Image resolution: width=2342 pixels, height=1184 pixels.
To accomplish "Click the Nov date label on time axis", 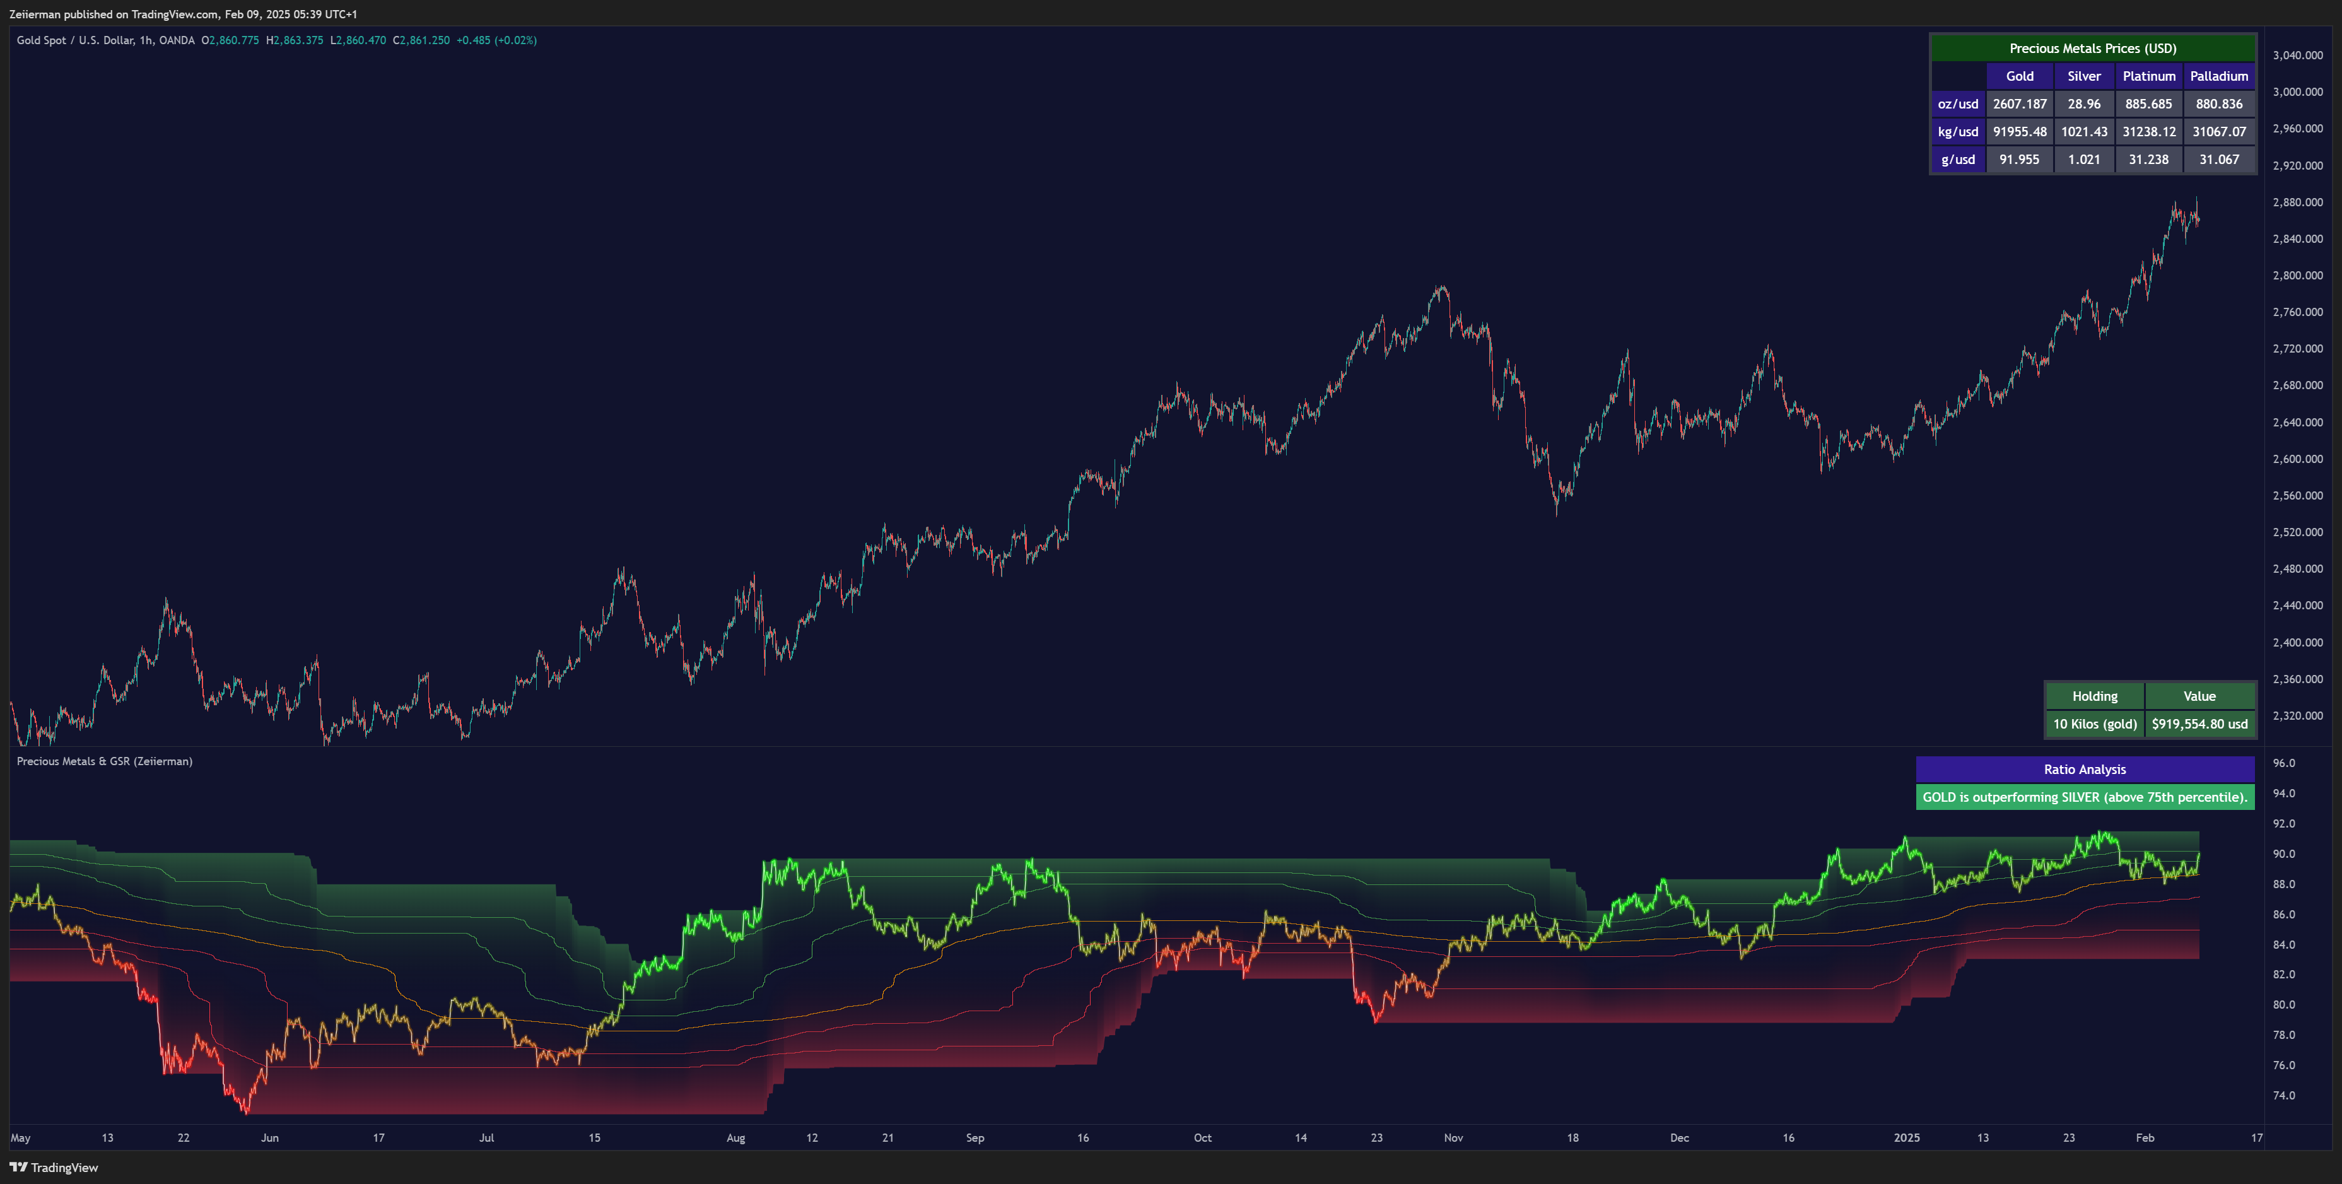I will coord(1454,1137).
